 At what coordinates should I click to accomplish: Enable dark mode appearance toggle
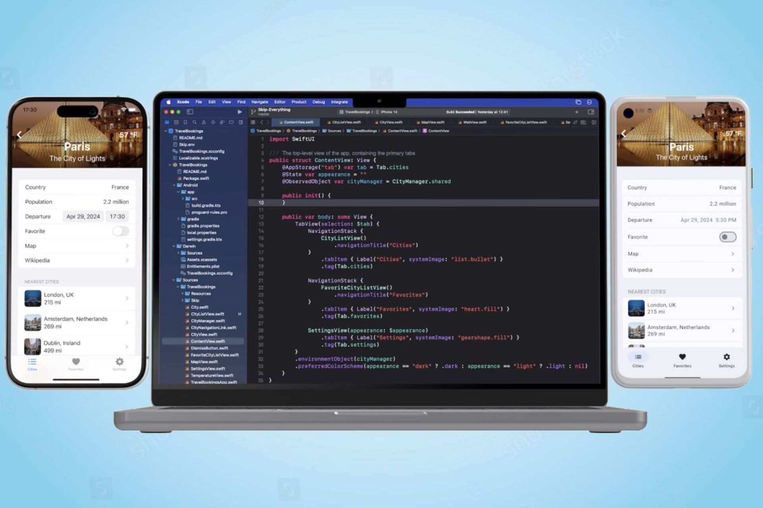727,237
